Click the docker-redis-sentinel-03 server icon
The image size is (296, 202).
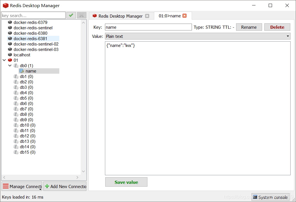pyautogui.click(x=10, y=49)
